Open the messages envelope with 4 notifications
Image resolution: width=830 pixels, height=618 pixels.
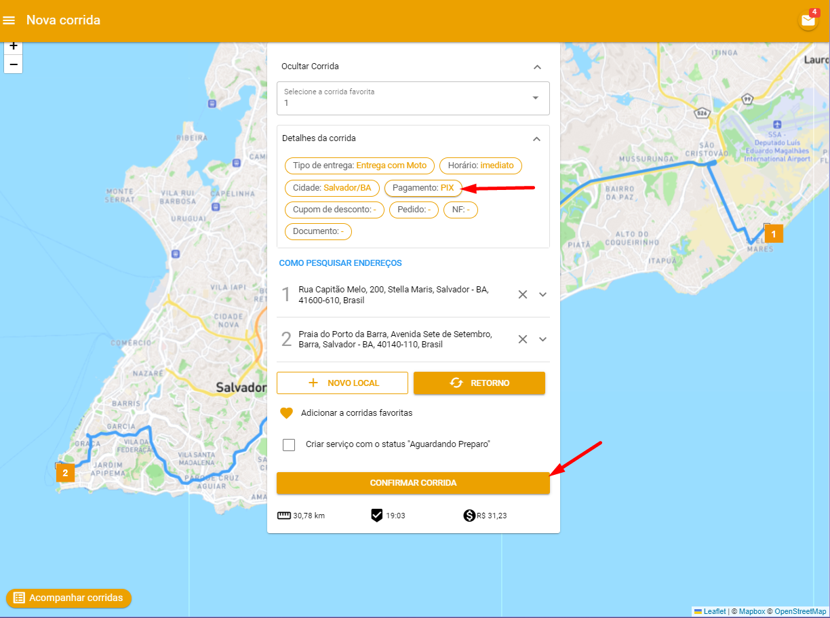808,20
